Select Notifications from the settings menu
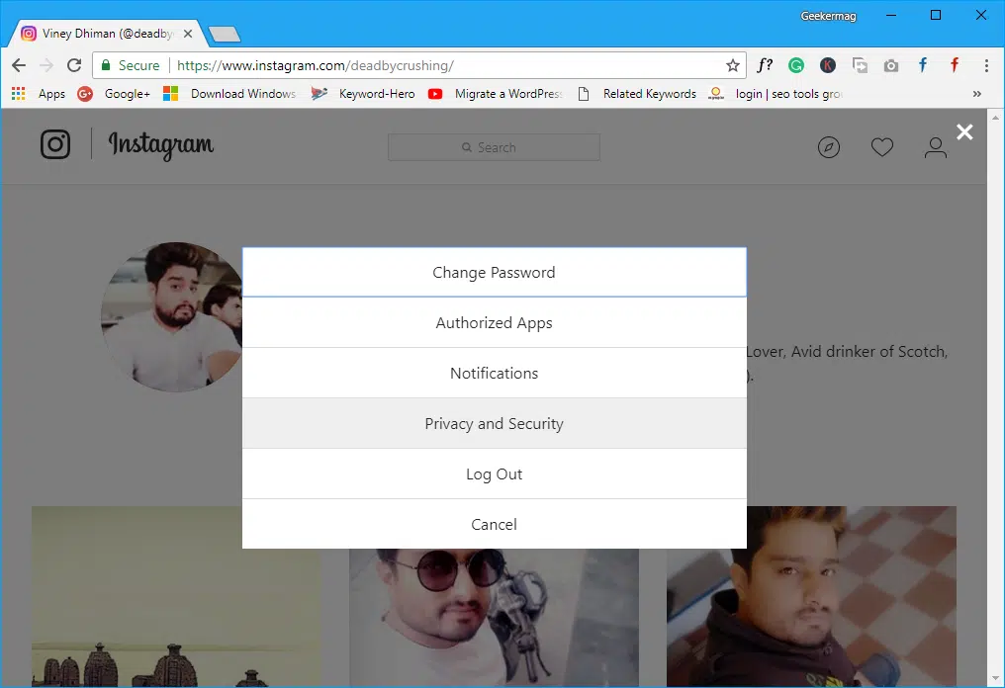This screenshot has height=688, width=1005. click(x=494, y=373)
